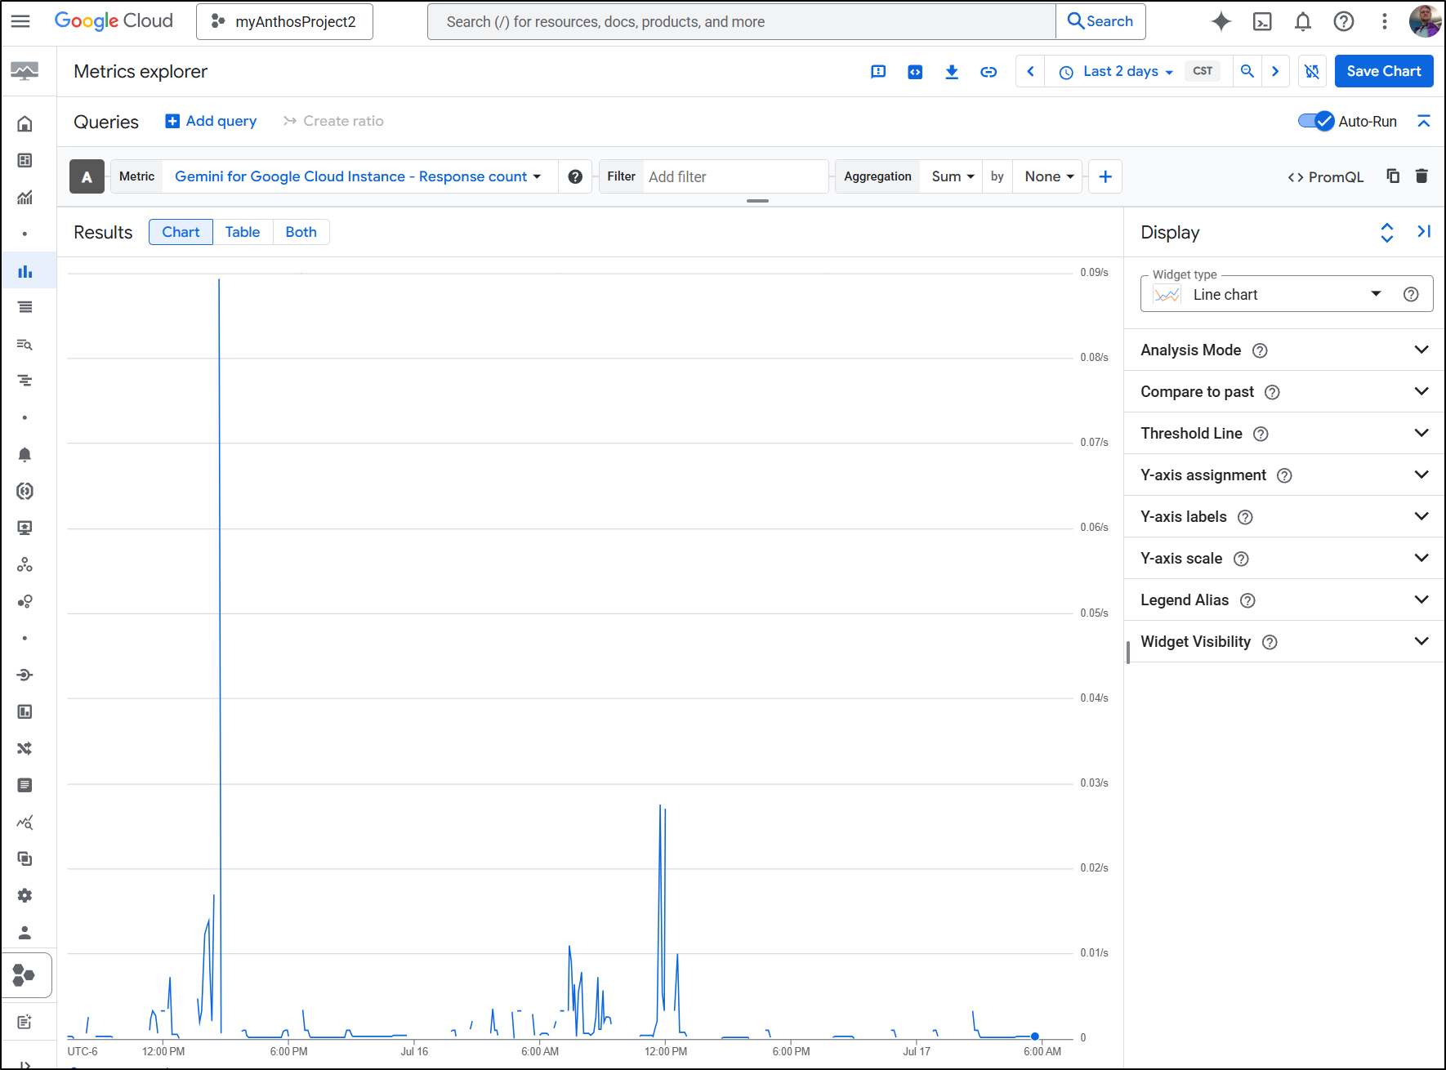Click the send feedback icon in Metrics explorer header
The image size is (1446, 1070).
878,72
